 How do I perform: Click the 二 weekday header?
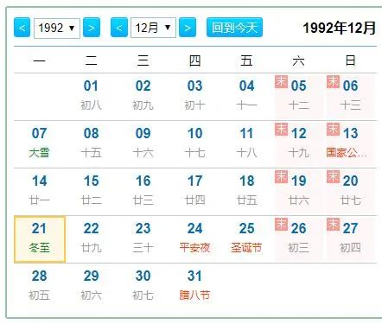(x=91, y=60)
